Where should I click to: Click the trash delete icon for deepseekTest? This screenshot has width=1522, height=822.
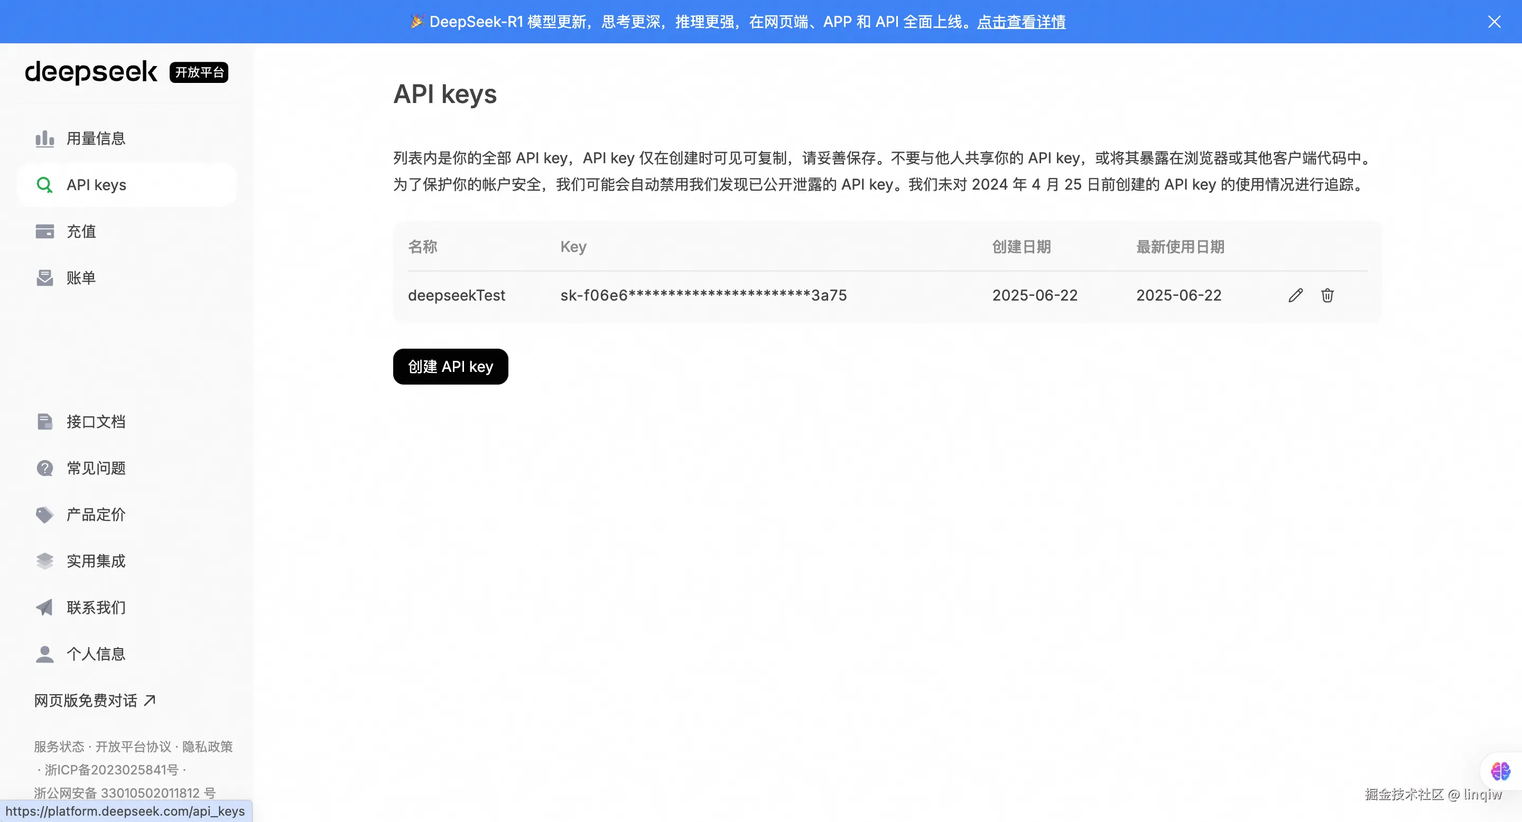[x=1327, y=295]
